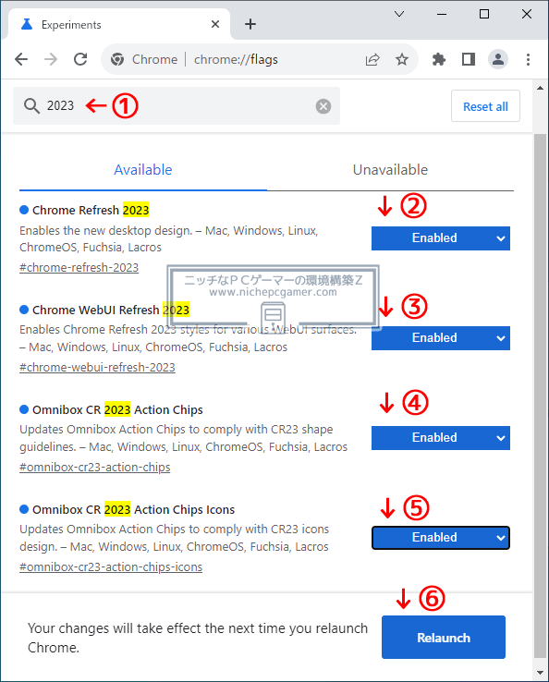Open the share this page icon
This screenshot has height=682, width=549.
coord(372,59)
